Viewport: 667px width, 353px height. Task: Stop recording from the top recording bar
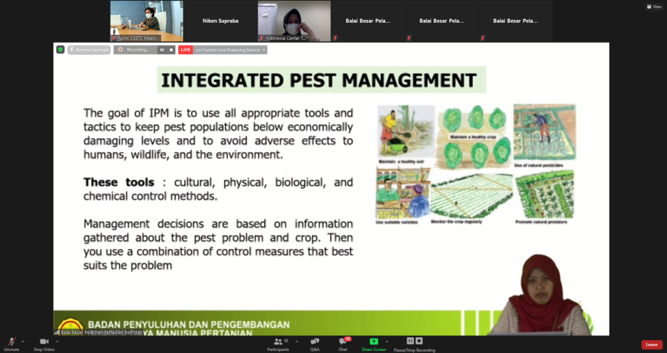(170, 50)
